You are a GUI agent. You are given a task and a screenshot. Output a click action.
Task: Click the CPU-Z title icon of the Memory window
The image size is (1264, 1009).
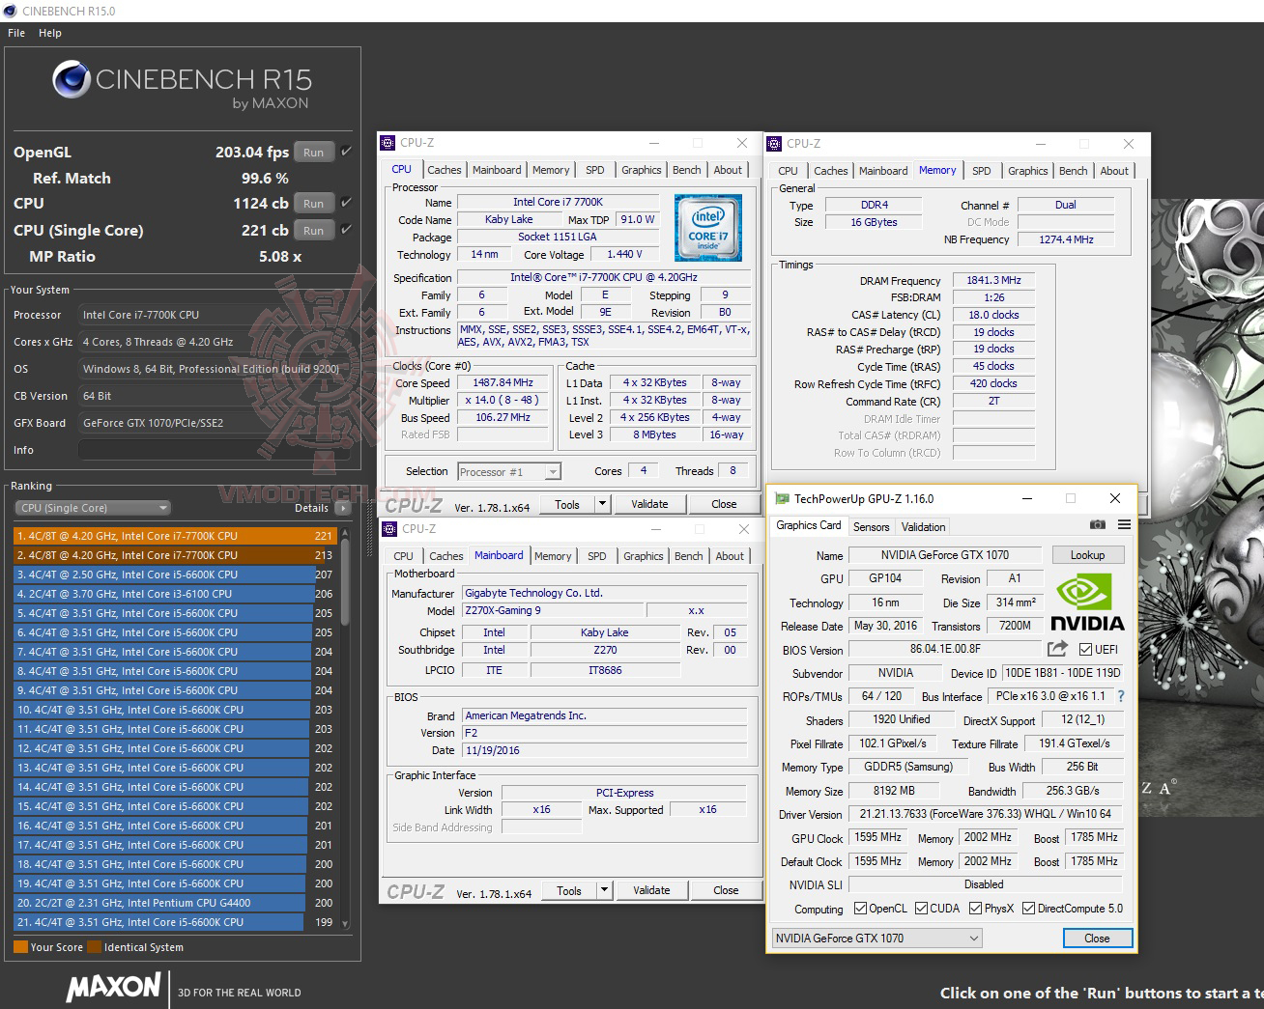[775, 144]
